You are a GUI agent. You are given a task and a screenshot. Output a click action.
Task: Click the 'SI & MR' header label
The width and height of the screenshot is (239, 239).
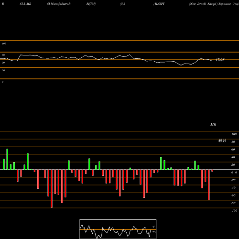click(x=25, y=4)
